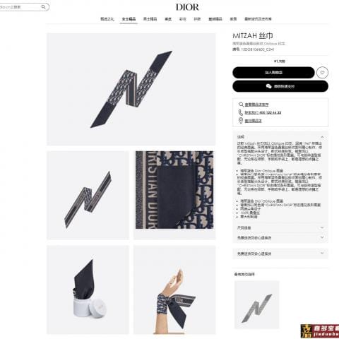Click the phone handset icon

[240, 112]
